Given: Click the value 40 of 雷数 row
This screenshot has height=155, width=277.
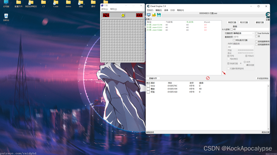Looking at the screenshot, I should [200, 89].
